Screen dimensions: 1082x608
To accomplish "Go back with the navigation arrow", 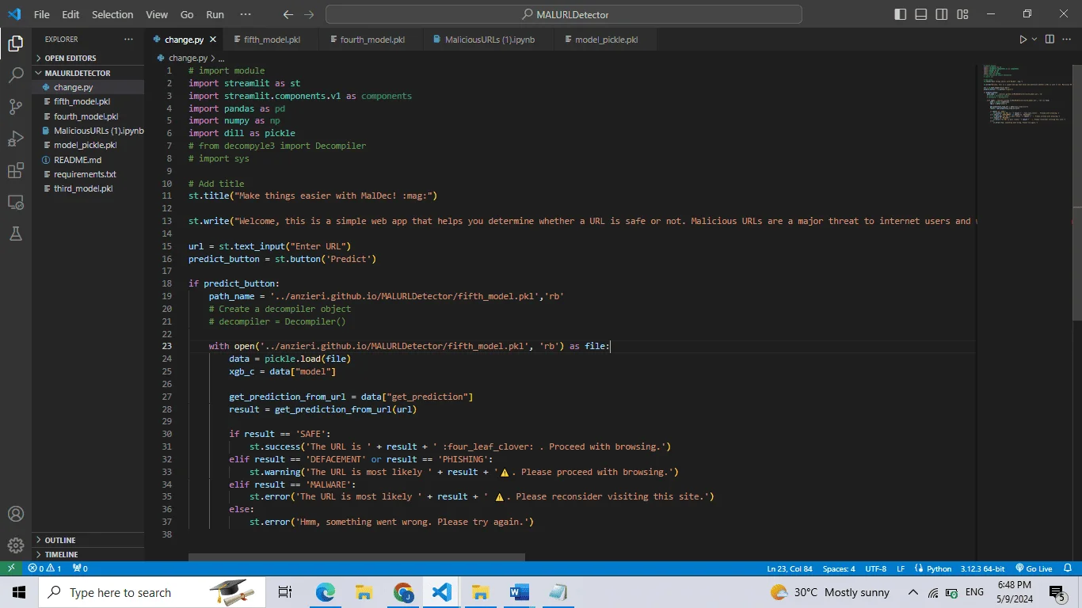I will [x=288, y=14].
